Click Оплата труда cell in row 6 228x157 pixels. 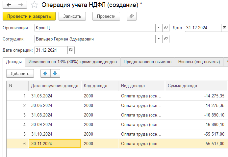pyautogui.click(x=141, y=144)
